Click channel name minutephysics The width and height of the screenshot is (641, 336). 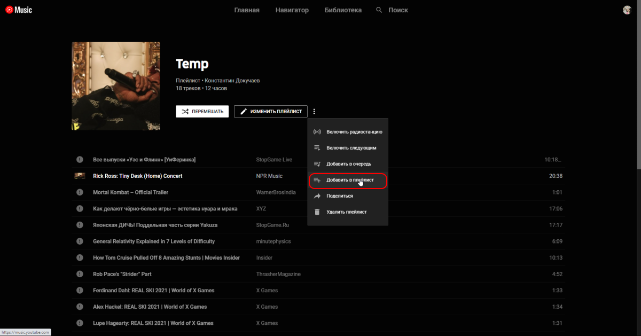click(273, 241)
